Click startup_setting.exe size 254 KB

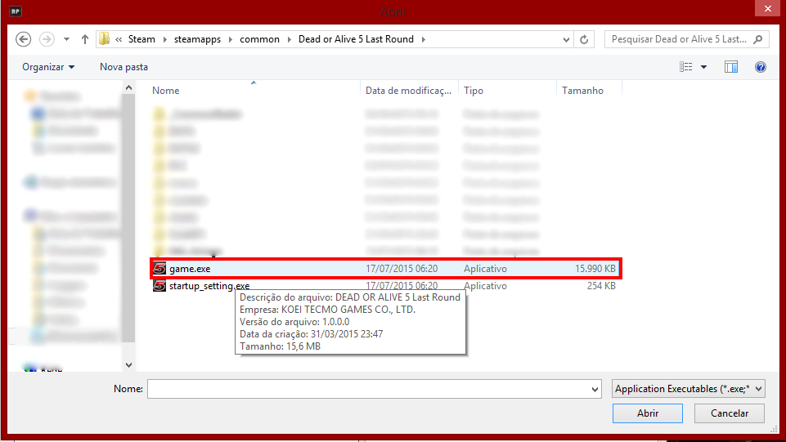(601, 285)
